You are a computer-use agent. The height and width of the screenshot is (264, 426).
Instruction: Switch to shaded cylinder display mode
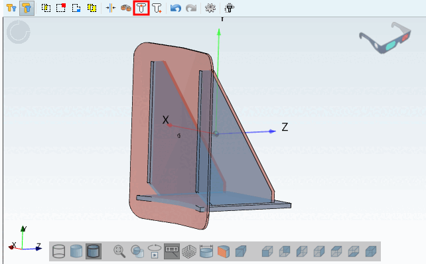tap(76, 251)
